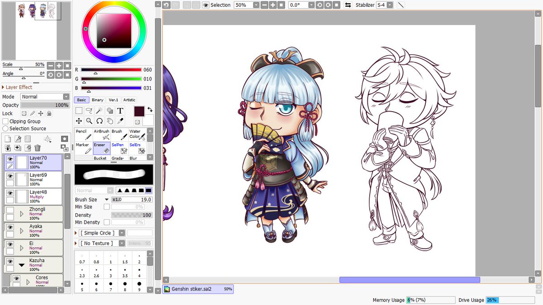543x305 pixels.
Task: Toggle the Selection visibility eye in toolbar
Action: 205,5
